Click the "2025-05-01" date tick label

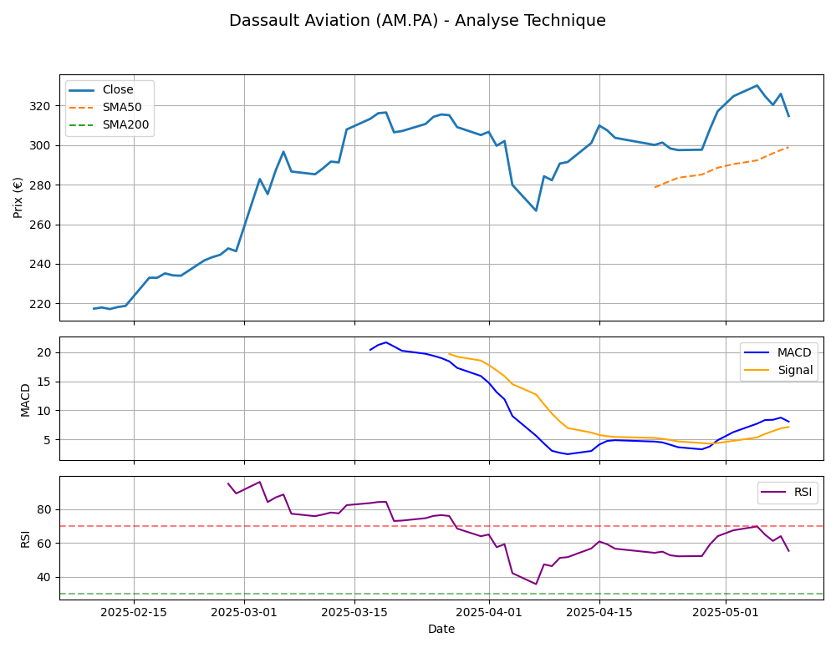click(726, 612)
